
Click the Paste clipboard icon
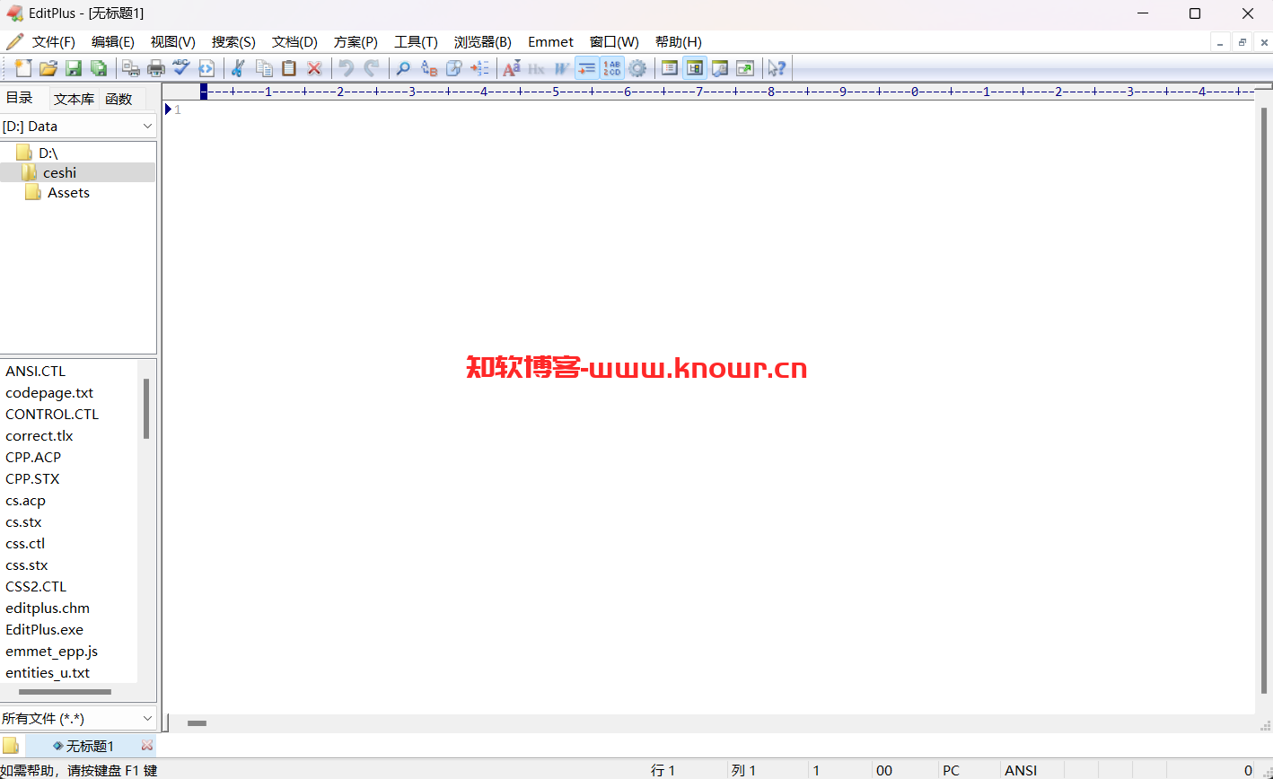pyautogui.click(x=289, y=68)
